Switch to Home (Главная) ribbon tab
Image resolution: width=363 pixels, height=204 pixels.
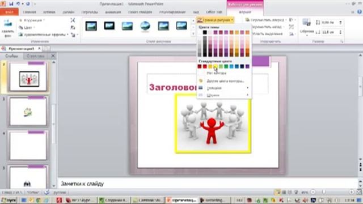tap(29, 12)
